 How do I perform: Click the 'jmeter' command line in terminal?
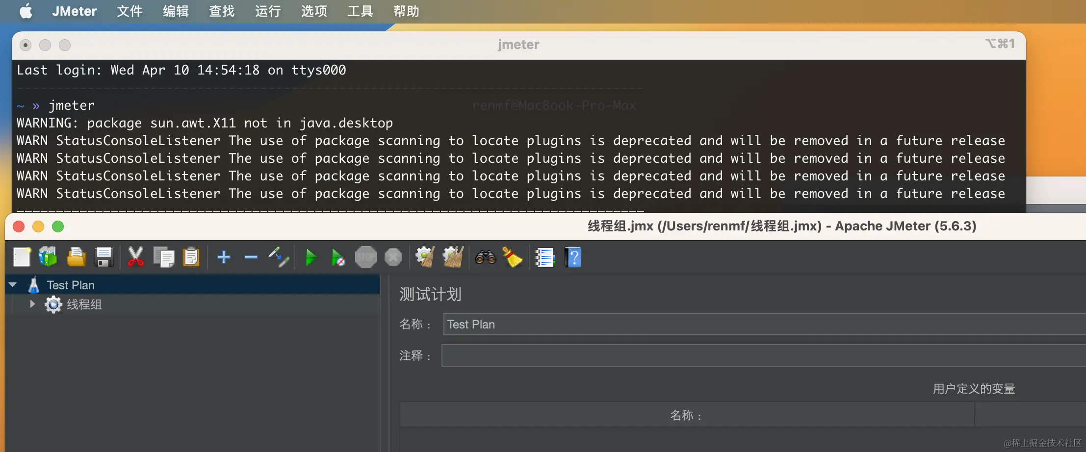[x=56, y=105]
